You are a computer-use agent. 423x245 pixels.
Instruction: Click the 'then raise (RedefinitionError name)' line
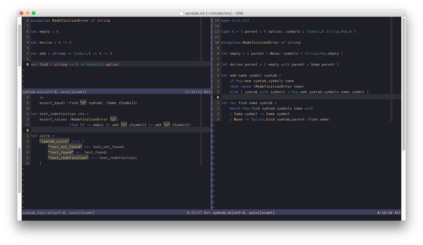[x=267, y=86]
